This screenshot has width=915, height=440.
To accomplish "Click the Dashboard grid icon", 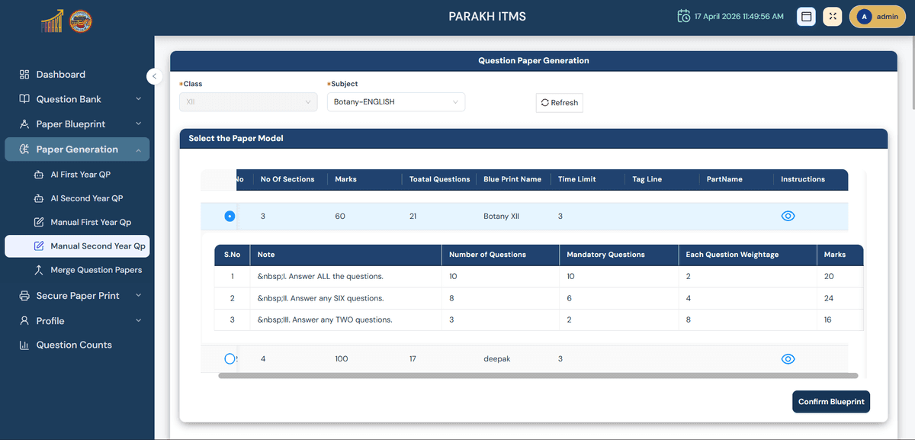I will [24, 75].
